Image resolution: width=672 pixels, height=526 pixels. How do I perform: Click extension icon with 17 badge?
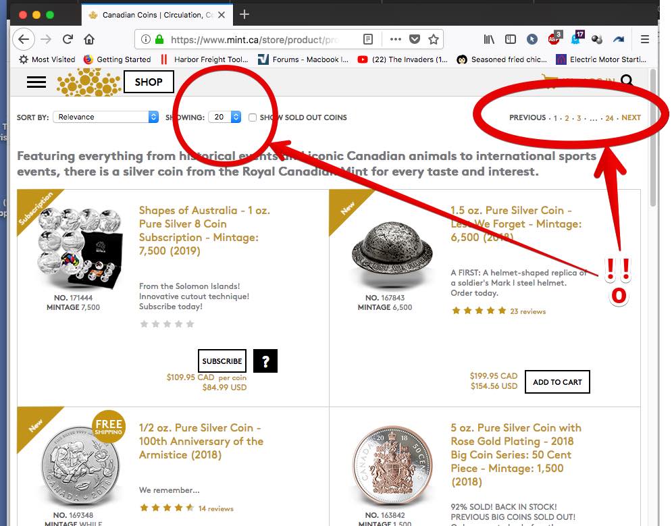(577, 38)
